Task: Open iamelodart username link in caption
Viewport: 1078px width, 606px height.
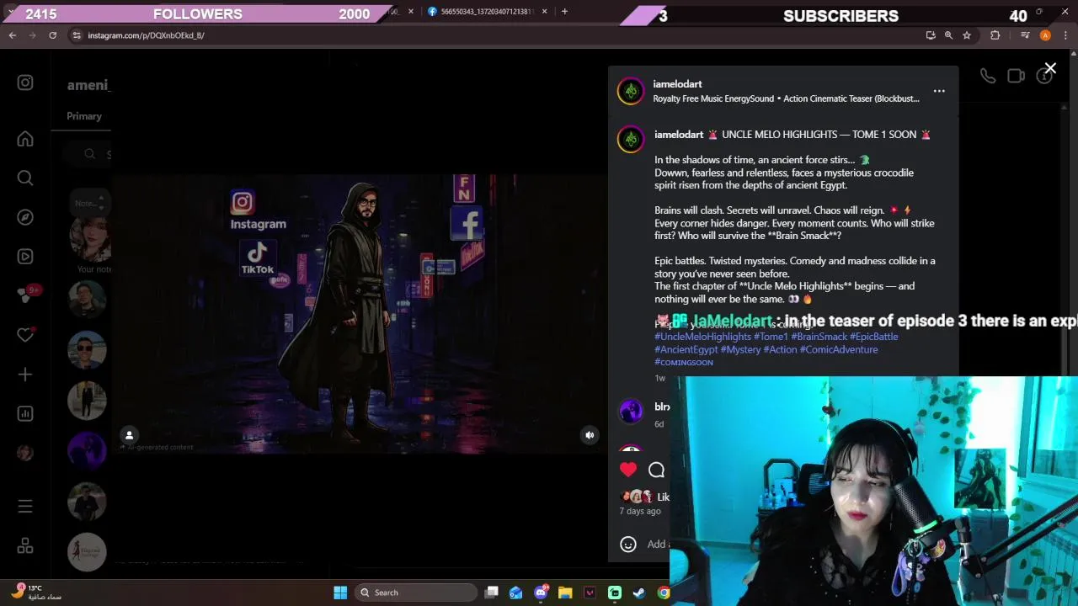Action: 679,135
